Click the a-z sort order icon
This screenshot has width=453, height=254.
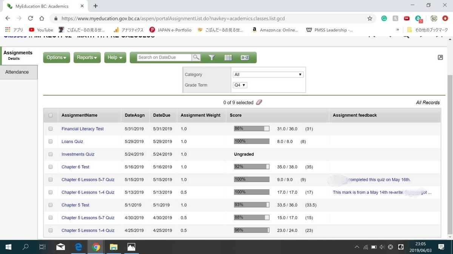[x=245, y=58]
